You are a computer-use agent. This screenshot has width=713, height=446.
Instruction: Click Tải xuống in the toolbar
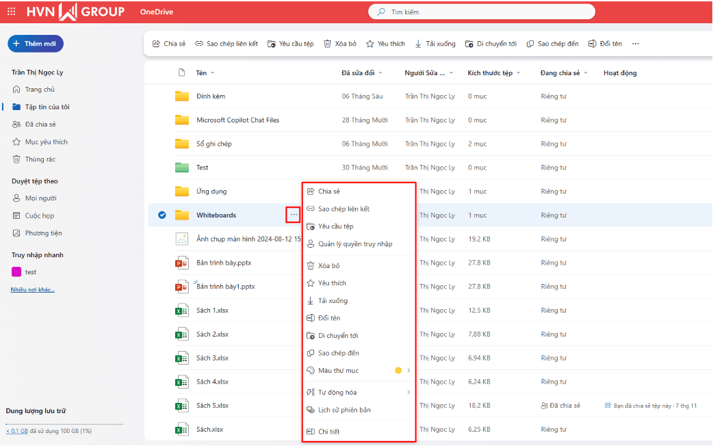tap(435, 44)
